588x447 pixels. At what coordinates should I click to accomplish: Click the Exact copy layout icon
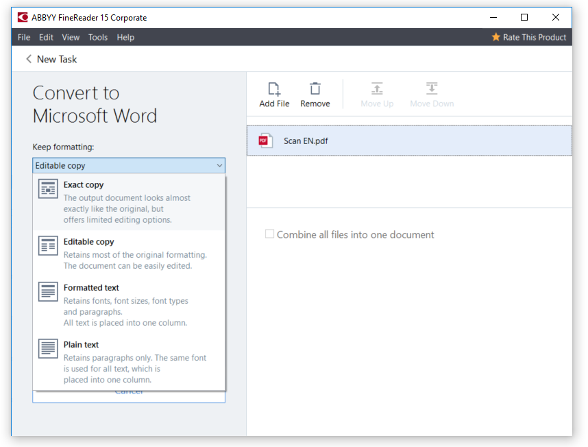tap(48, 189)
